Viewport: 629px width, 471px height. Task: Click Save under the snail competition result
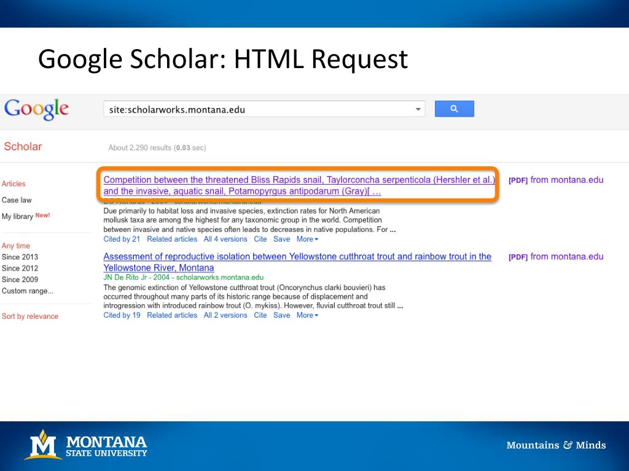click(x=281, y=239)
